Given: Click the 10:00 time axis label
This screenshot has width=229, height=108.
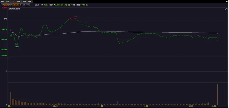Looking at the screenshot, I should tap(55, 106).
